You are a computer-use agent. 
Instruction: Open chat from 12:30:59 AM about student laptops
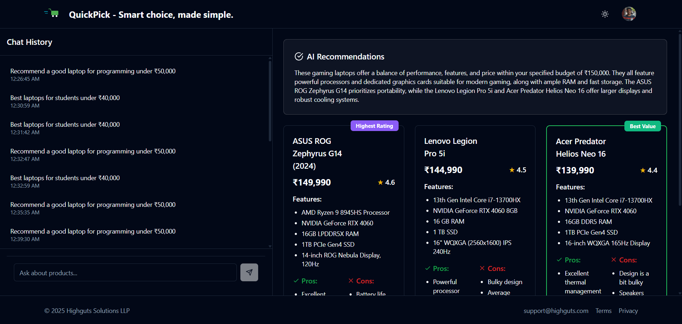65,101
